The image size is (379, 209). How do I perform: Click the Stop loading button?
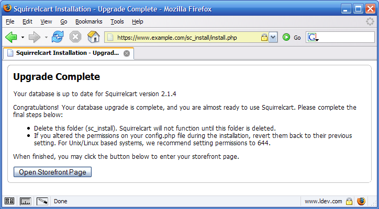coord(75,37)
